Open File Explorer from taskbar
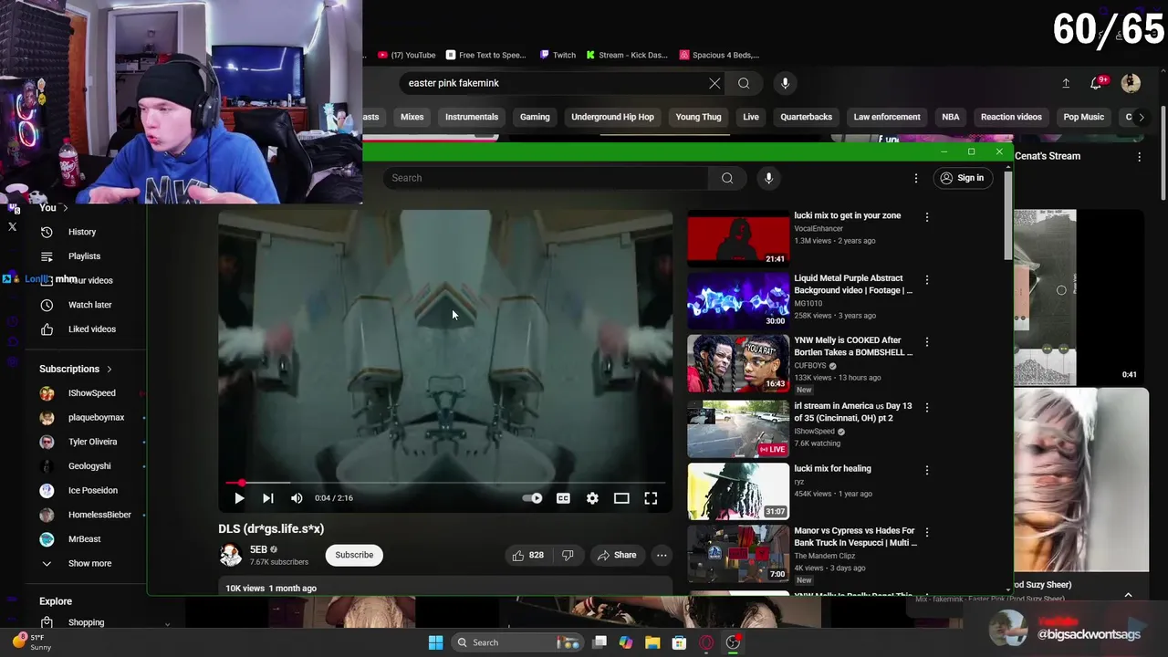Screen dimensions: 1168x657 [652, 642]
